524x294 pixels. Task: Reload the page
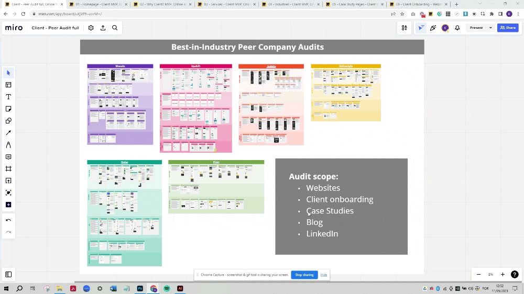pyautogui.click(x=23, y=14)
